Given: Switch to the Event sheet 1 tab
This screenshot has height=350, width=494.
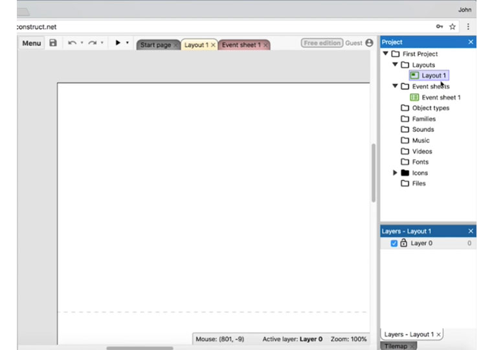Looking at the screenshot, I should pyautogui.click(x=241, y=45).
